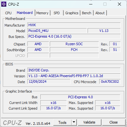Viewport: 127px width, 127px height.
Task: Switch to the CPU tab
Action: point(8,13)
